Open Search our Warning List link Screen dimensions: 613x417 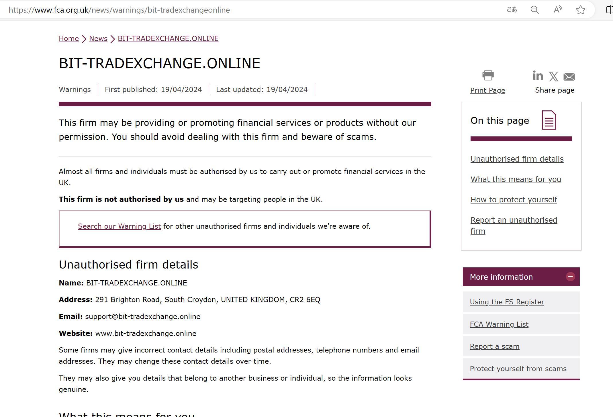point(119,226)
